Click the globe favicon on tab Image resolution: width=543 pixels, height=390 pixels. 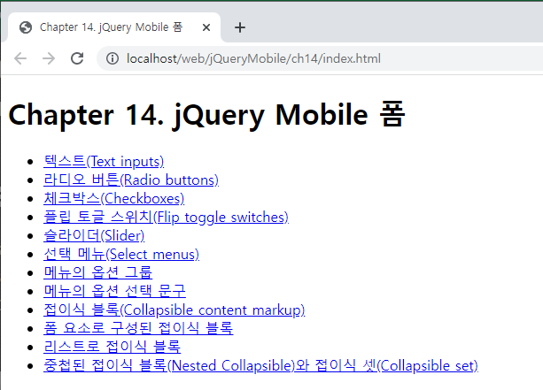[x=26, y=27]
